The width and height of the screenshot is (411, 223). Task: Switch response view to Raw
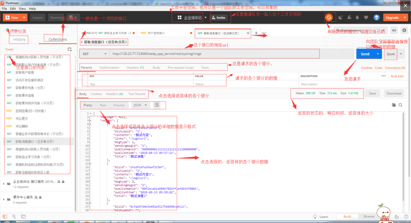[103, 105]
